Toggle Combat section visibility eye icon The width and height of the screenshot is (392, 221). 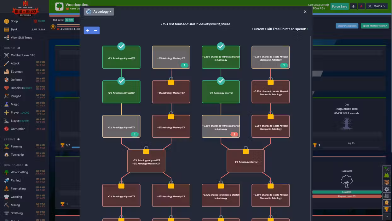coord(19,48)
